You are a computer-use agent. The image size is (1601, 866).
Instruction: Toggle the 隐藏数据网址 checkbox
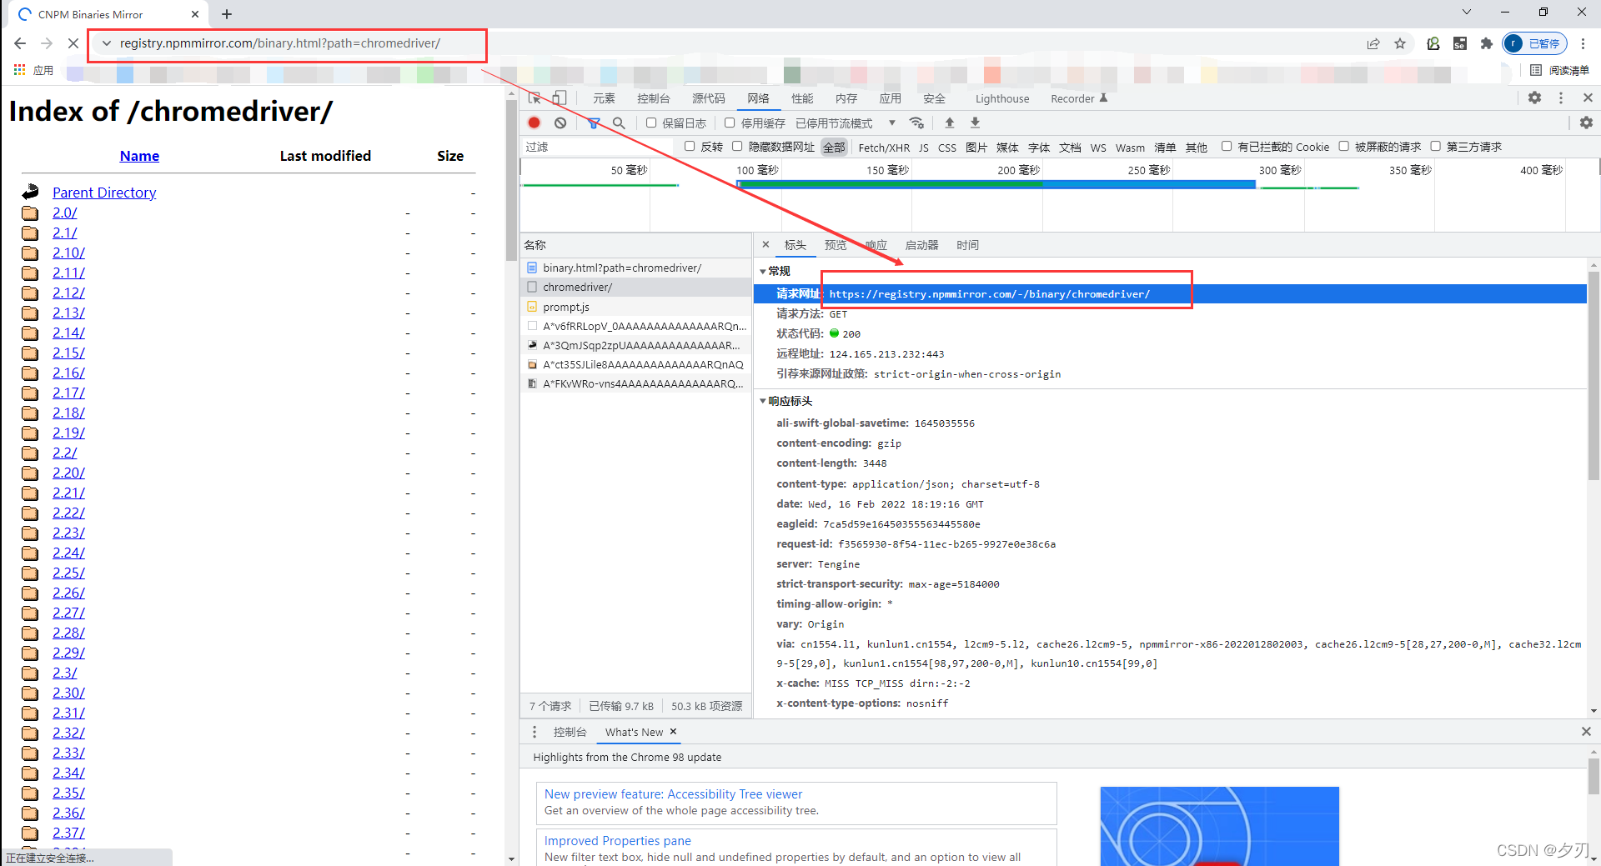click(x=737, y=146)
